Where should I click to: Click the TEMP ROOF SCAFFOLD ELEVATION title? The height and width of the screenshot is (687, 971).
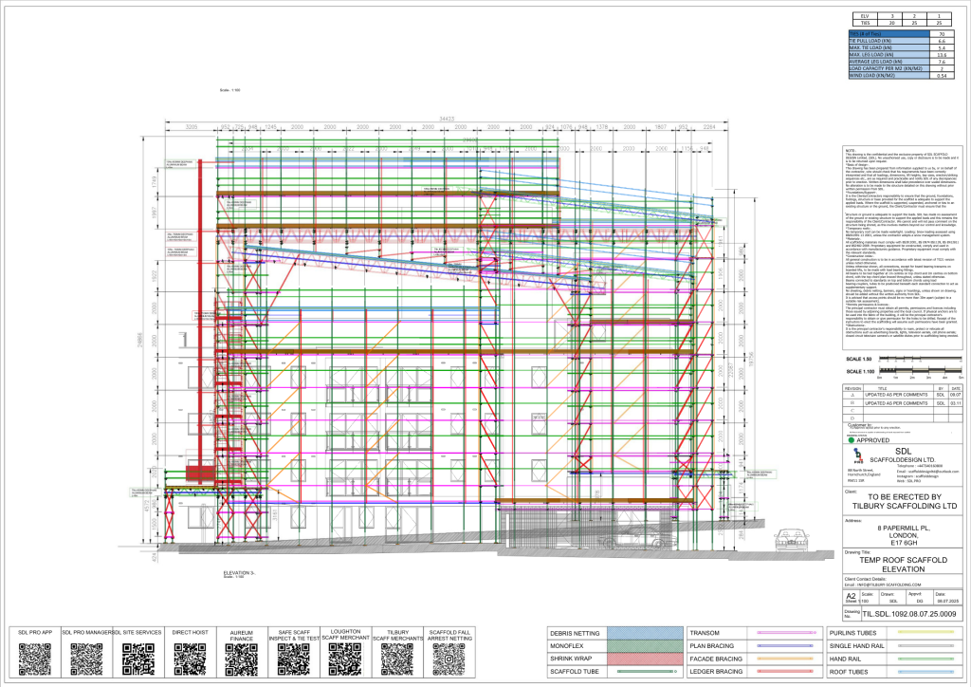click(x=903, y=565)
